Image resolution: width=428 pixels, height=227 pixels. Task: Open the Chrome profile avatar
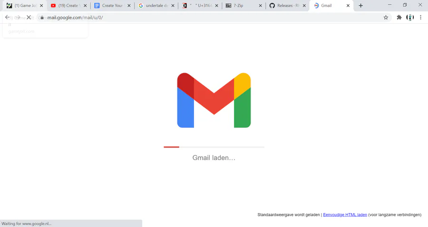tap(410, 18)
